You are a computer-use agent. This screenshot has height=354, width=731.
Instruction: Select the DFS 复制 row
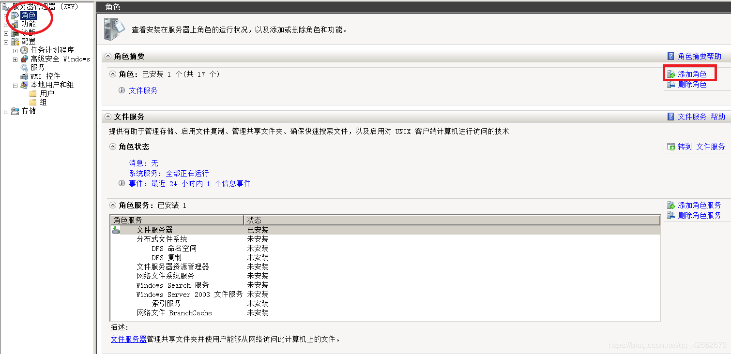[x=385, y=257]
